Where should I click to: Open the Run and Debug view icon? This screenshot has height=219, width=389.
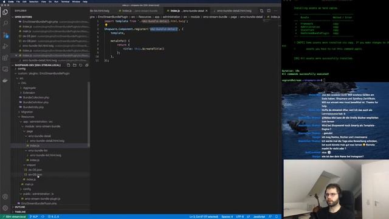click(x=5, y=46)
